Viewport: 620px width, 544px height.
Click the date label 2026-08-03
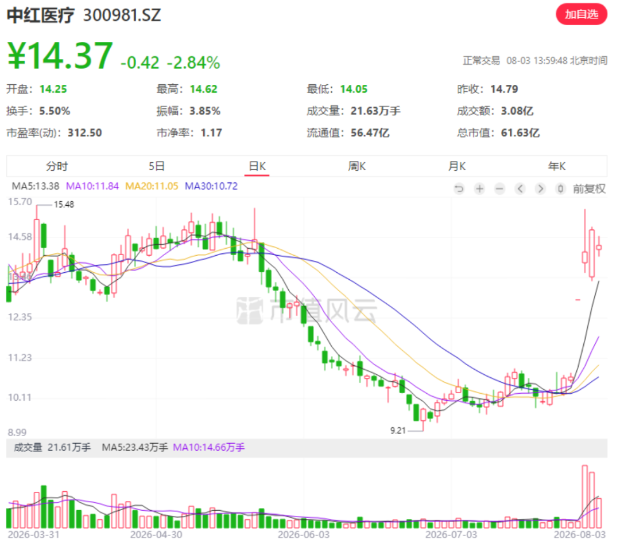coord(580,534)
